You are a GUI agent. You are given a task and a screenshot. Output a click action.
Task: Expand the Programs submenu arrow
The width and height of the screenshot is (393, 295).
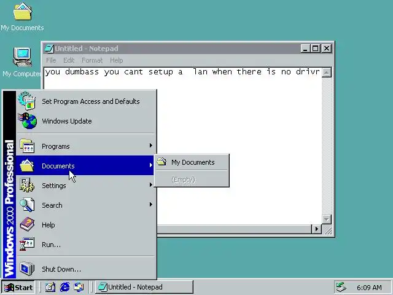tap(150, 146)
